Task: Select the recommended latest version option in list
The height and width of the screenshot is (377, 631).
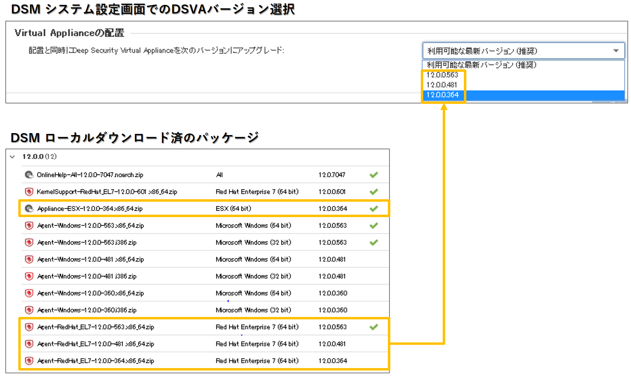Action: click(481, 65)
